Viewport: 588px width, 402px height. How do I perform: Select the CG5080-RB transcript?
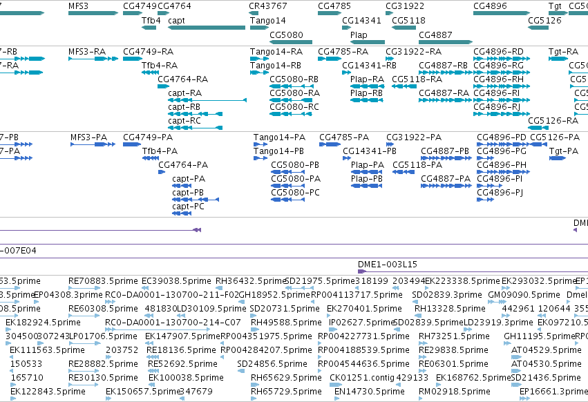coord(292,86)
